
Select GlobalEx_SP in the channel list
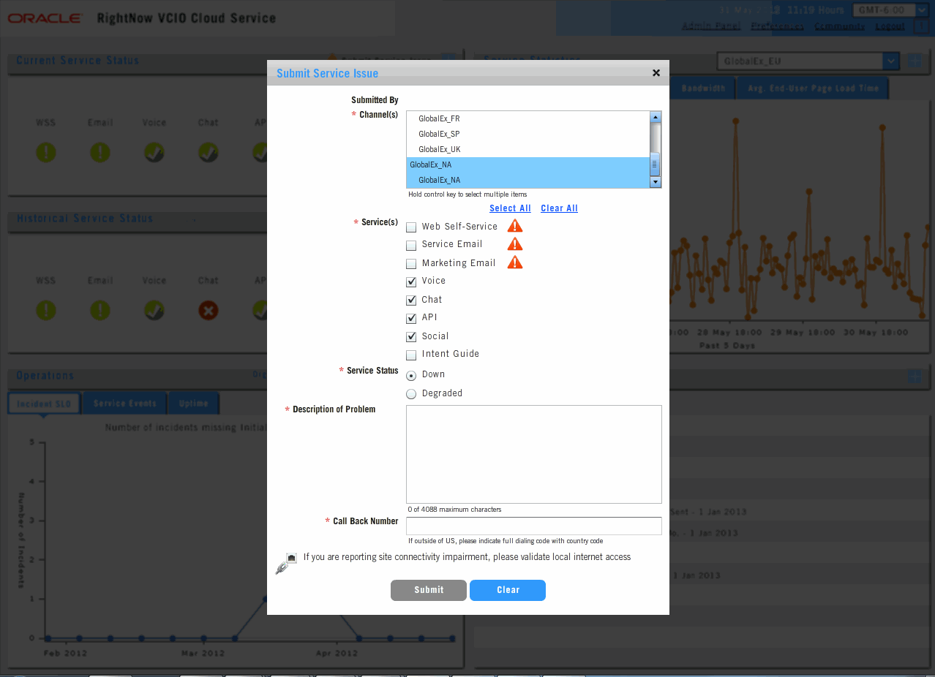[528, 134]
